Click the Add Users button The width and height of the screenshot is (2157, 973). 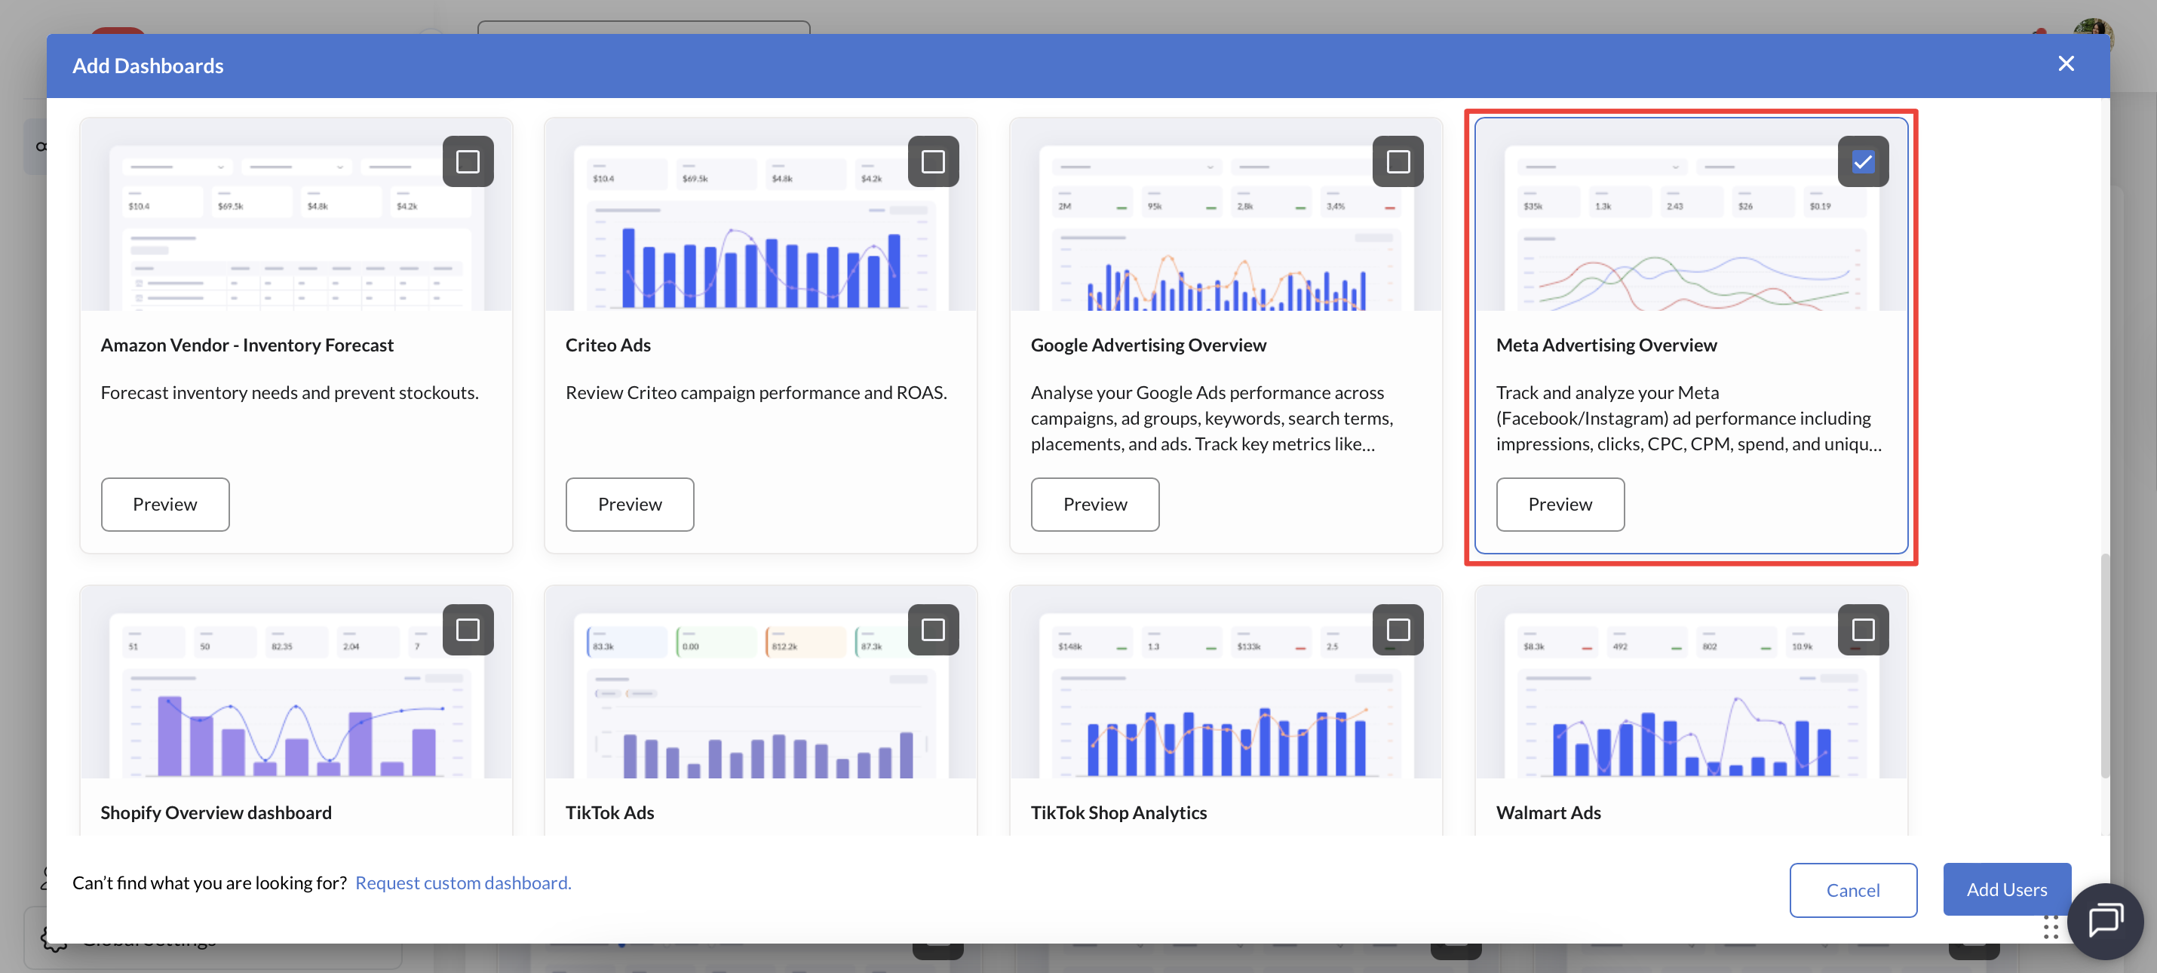pos(2006,889)
